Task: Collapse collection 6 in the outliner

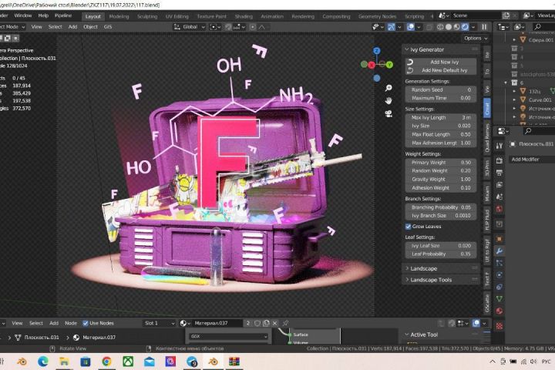Action: click(506, 82)
